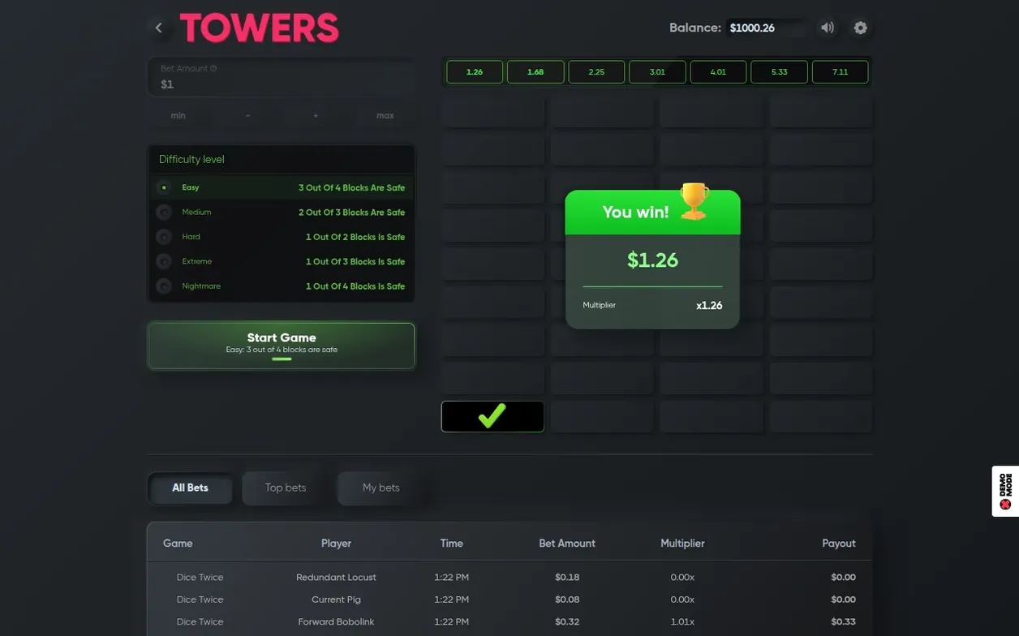Click the $1000.26 balance value
1019x636 pixels.
click(x=752, y=28)
